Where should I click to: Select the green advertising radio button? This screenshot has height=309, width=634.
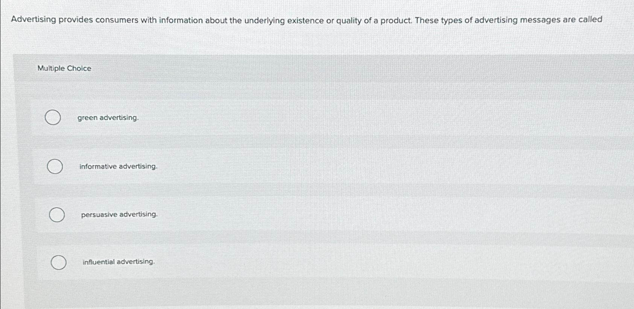coord(53,118)
